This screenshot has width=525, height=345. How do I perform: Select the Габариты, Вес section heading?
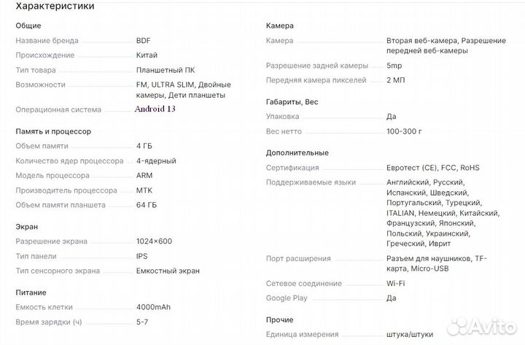click(x=292, y=101)
